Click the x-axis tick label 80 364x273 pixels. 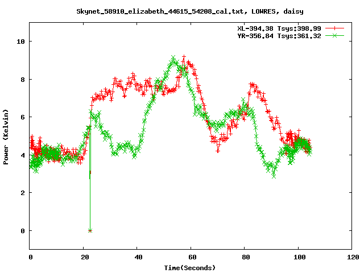pos(246,257)
